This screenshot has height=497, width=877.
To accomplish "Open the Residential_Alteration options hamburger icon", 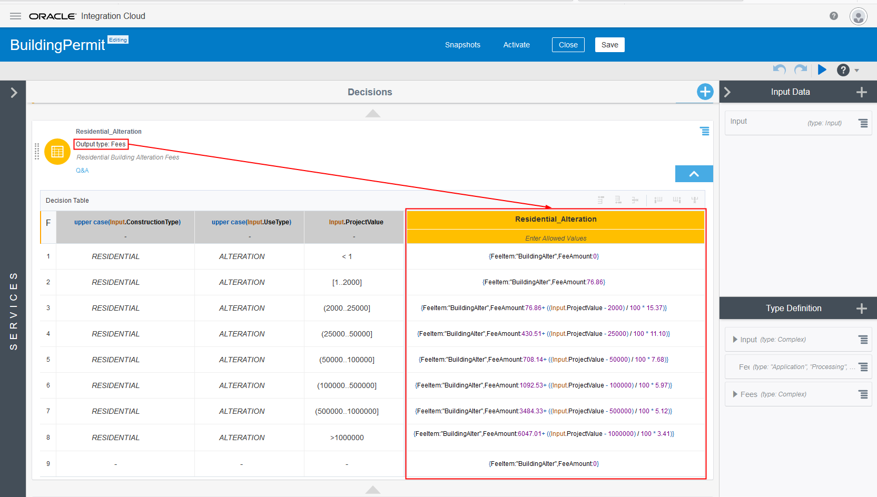I will point(705,131).
